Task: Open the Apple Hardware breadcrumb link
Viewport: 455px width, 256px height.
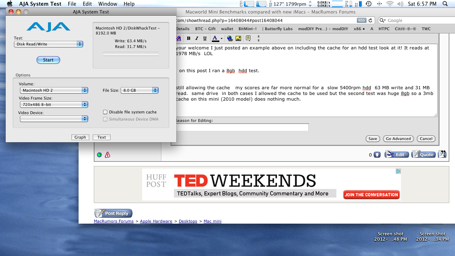Action: click(x=156, y=221)
